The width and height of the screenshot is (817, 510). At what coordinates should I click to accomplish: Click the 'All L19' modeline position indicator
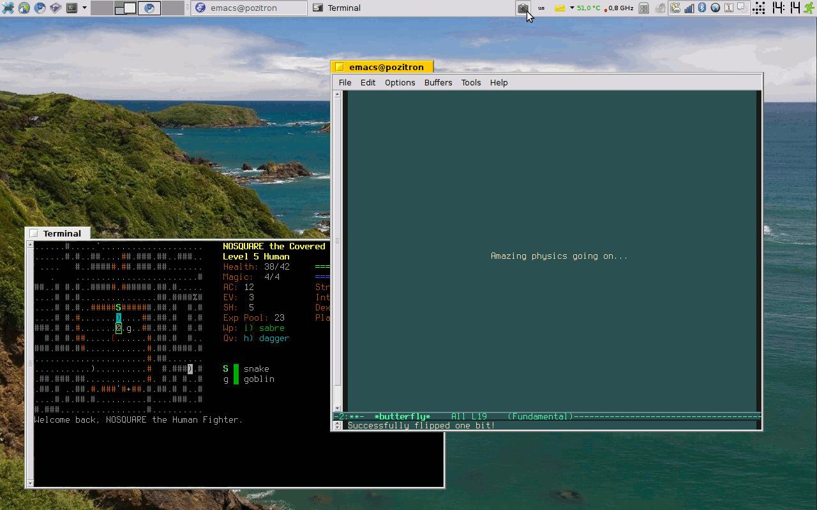469,417
